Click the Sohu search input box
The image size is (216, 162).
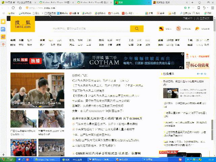(91, 29)
